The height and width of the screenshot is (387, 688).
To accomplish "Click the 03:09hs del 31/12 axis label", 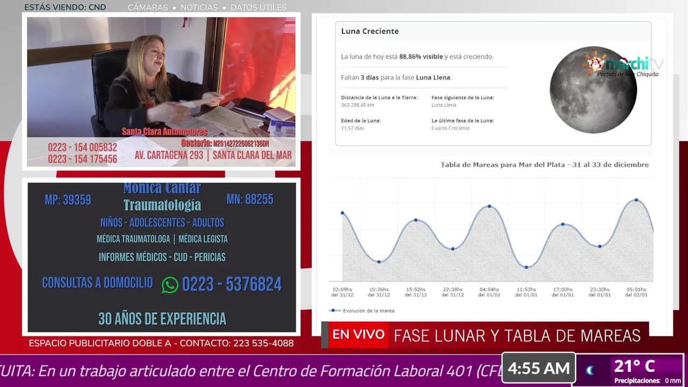I will [x=342, y=292].
